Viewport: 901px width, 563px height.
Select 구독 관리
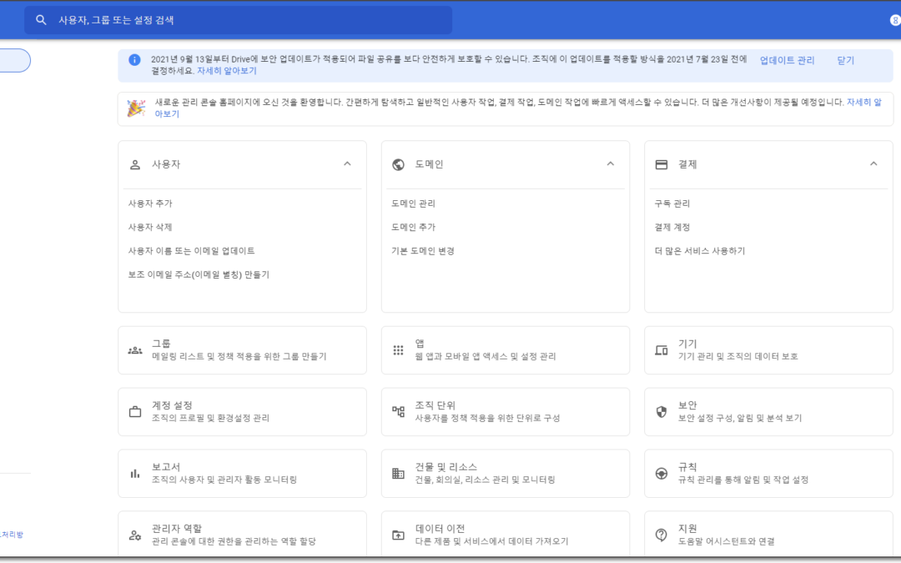click(672, 204)
